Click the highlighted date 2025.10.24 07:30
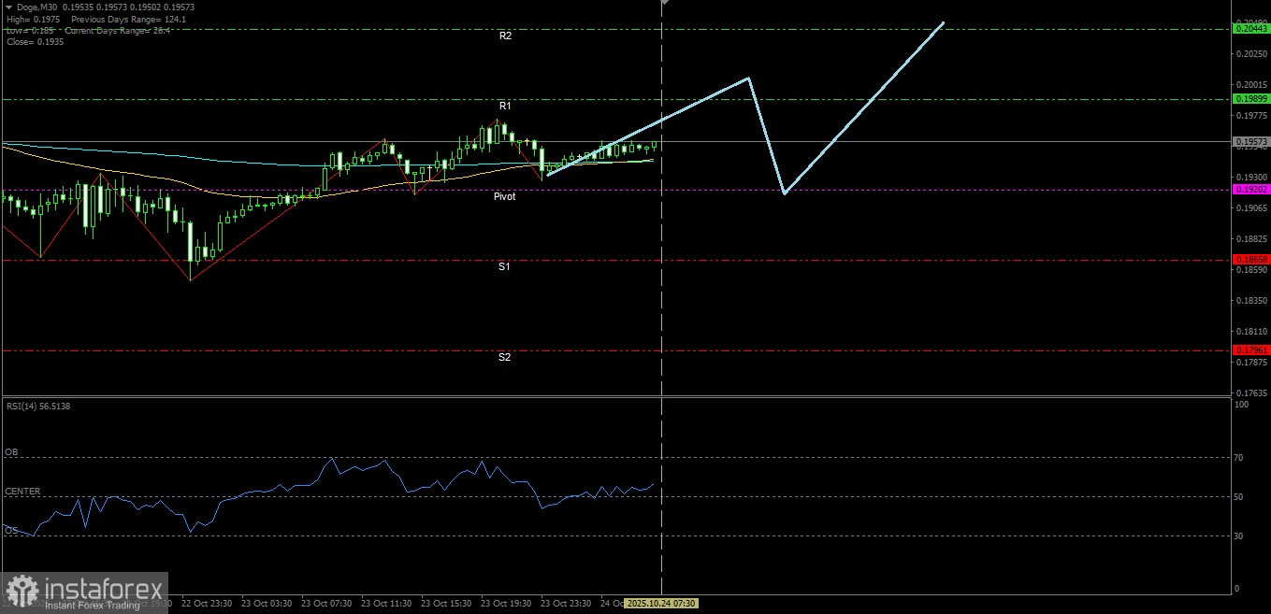This screenshot has width=1271, height=614. coord(661,604)
